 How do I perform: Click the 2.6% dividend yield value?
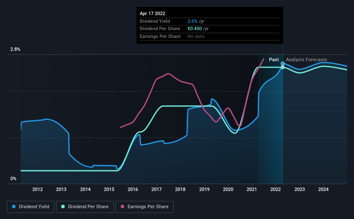coord(192,21)
